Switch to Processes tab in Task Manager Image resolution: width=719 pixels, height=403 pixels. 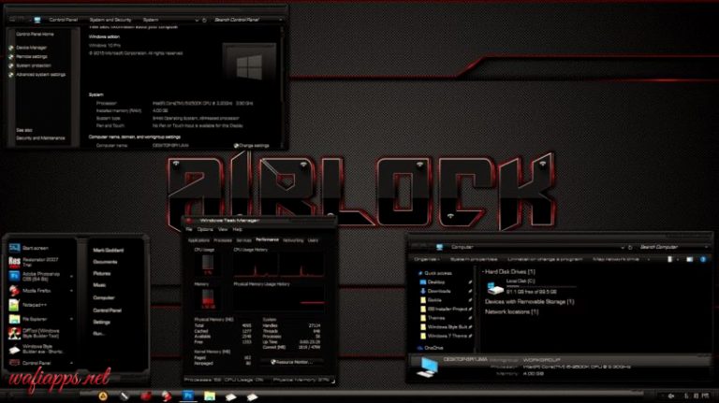(x=223, y=240)
